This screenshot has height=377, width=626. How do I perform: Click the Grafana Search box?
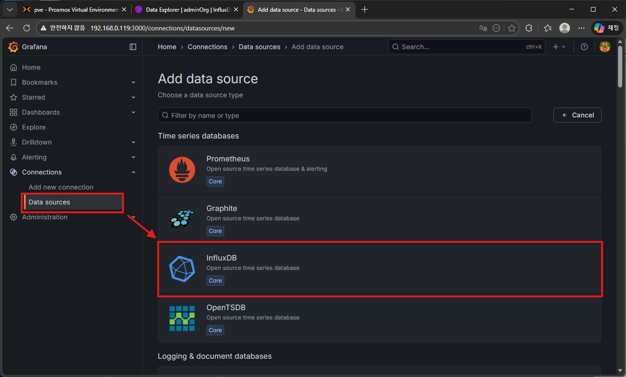pos(467,47)
